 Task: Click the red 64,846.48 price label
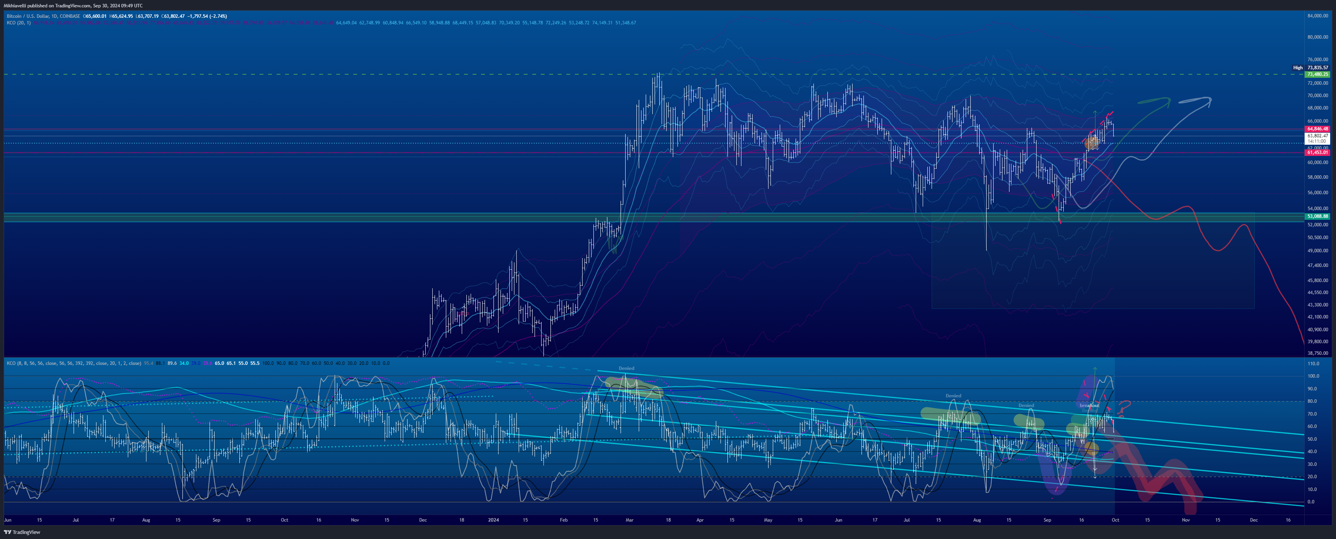coord(1317,129)
